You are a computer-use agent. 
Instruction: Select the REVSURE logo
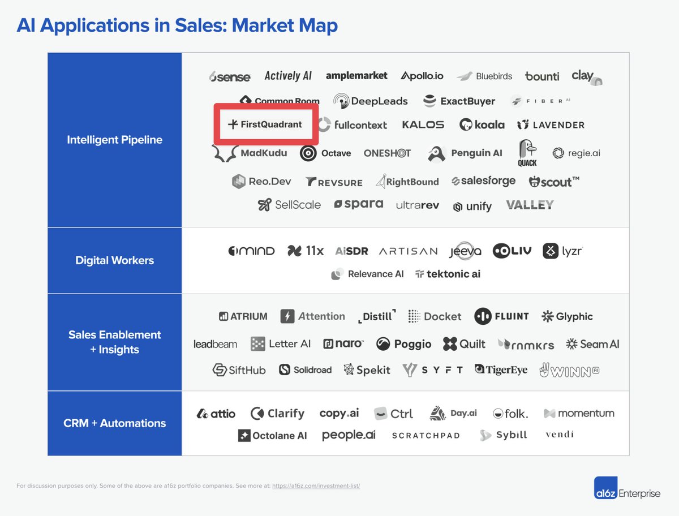(x=334, y=182)
